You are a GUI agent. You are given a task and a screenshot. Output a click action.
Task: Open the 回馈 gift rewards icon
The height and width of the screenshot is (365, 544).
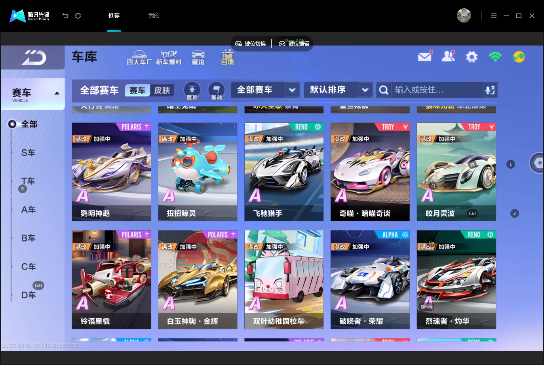coord(227,57)
